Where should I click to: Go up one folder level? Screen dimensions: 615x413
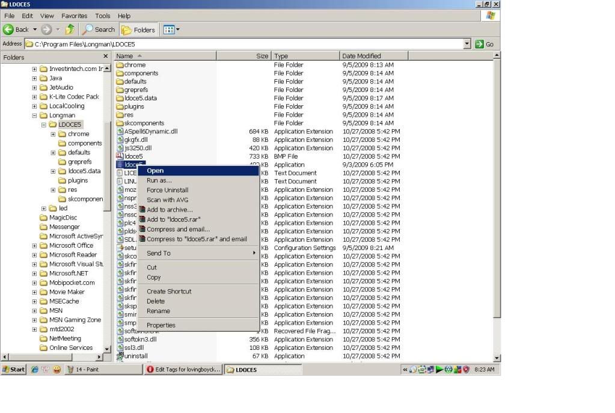70,29
